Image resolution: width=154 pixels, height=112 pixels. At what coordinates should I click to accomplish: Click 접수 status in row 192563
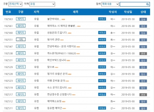pyautogui.click(x=143, y=19)
